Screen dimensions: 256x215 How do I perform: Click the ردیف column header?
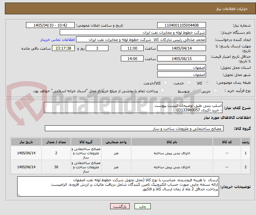coord(246,142)
